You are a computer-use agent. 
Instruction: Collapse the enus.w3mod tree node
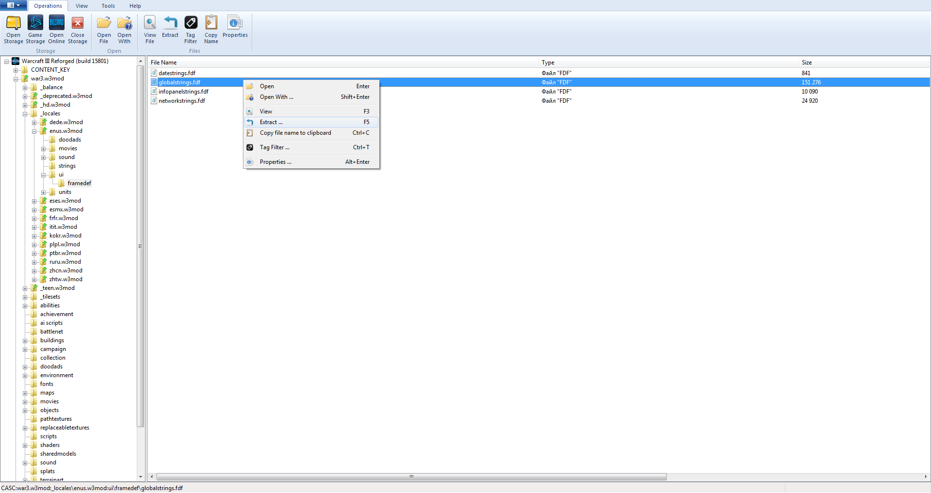34,131
